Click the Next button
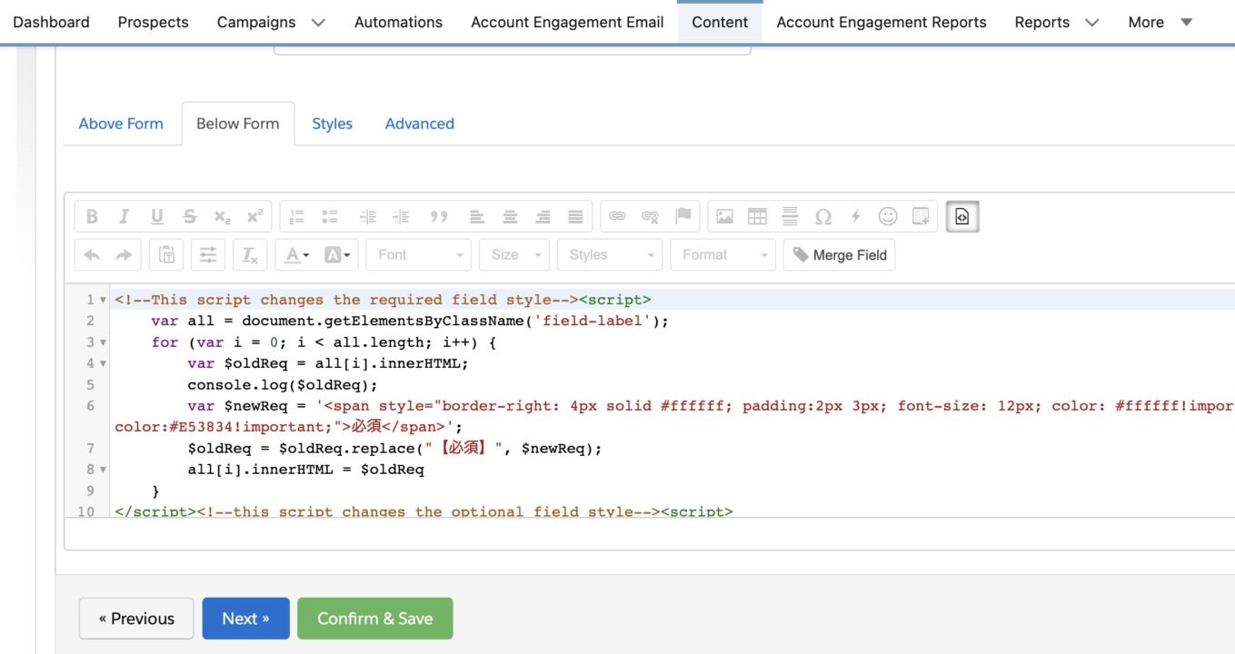The width and height of the screenshot is (1235, 654). (x=245, y=618)
